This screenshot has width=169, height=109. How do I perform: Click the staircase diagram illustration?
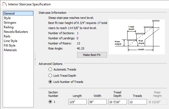[x=137, y=37]
